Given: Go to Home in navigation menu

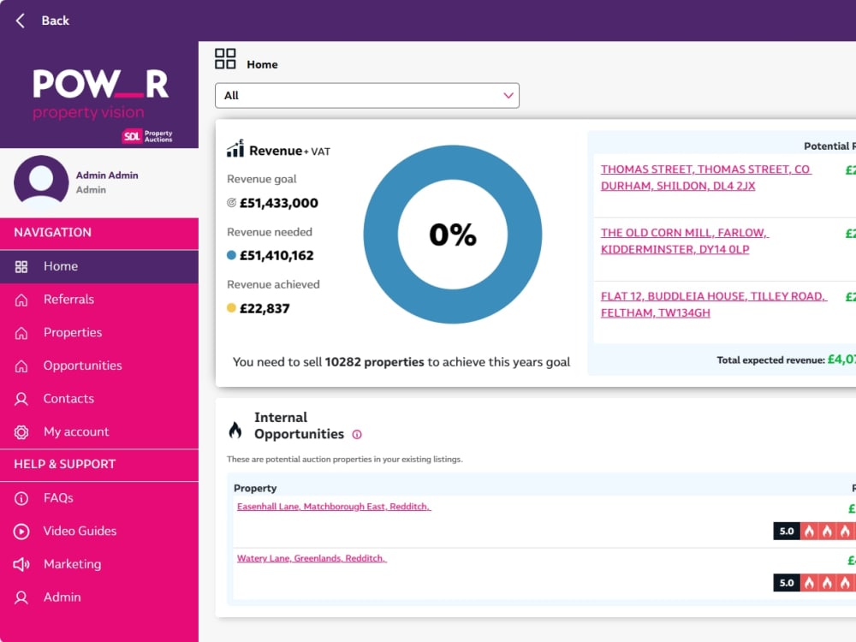Looking at the screenshot, I should pos(99,266).
